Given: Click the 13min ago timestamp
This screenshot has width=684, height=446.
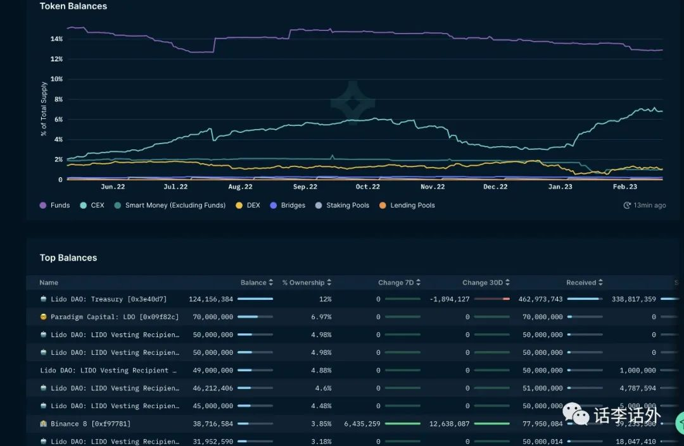Looking at the screenshot, I should pyautogui.click(x=650, y=205).
